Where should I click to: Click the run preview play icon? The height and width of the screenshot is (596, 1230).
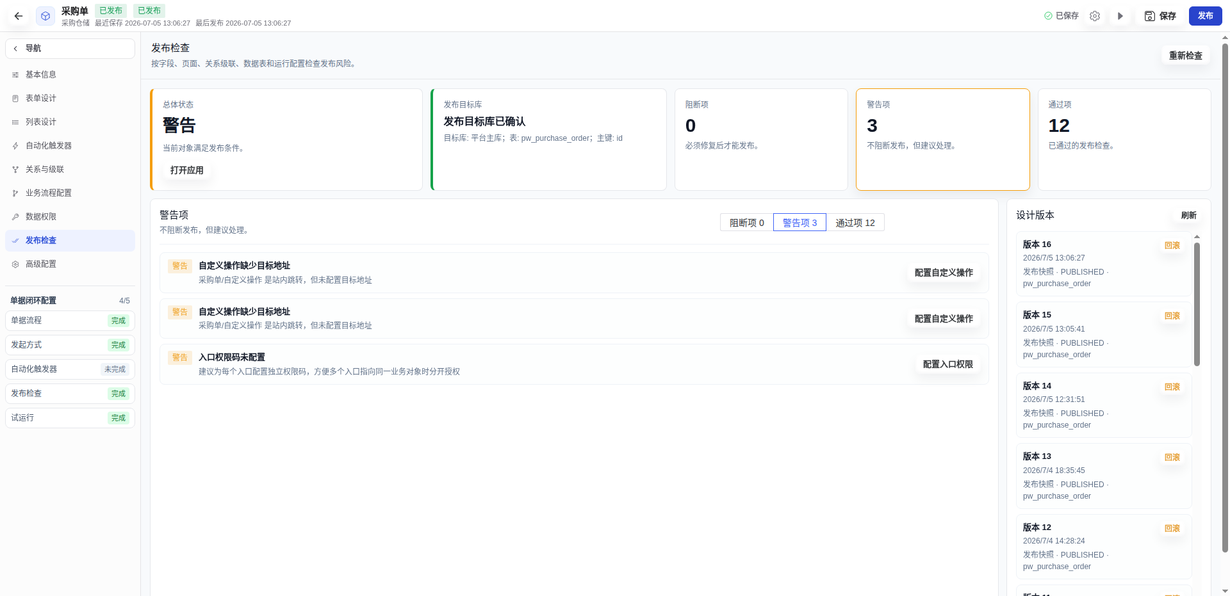pos(1120,16)
